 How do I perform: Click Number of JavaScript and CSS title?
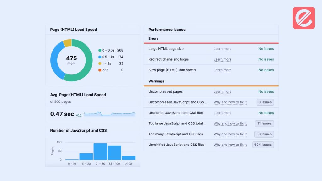[x=78, y=130]
